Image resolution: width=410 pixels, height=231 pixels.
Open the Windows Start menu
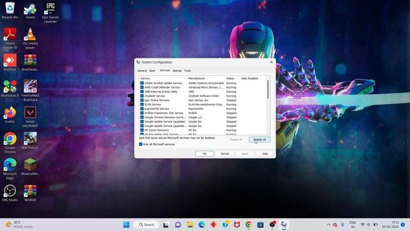click(x=126, y=225)
